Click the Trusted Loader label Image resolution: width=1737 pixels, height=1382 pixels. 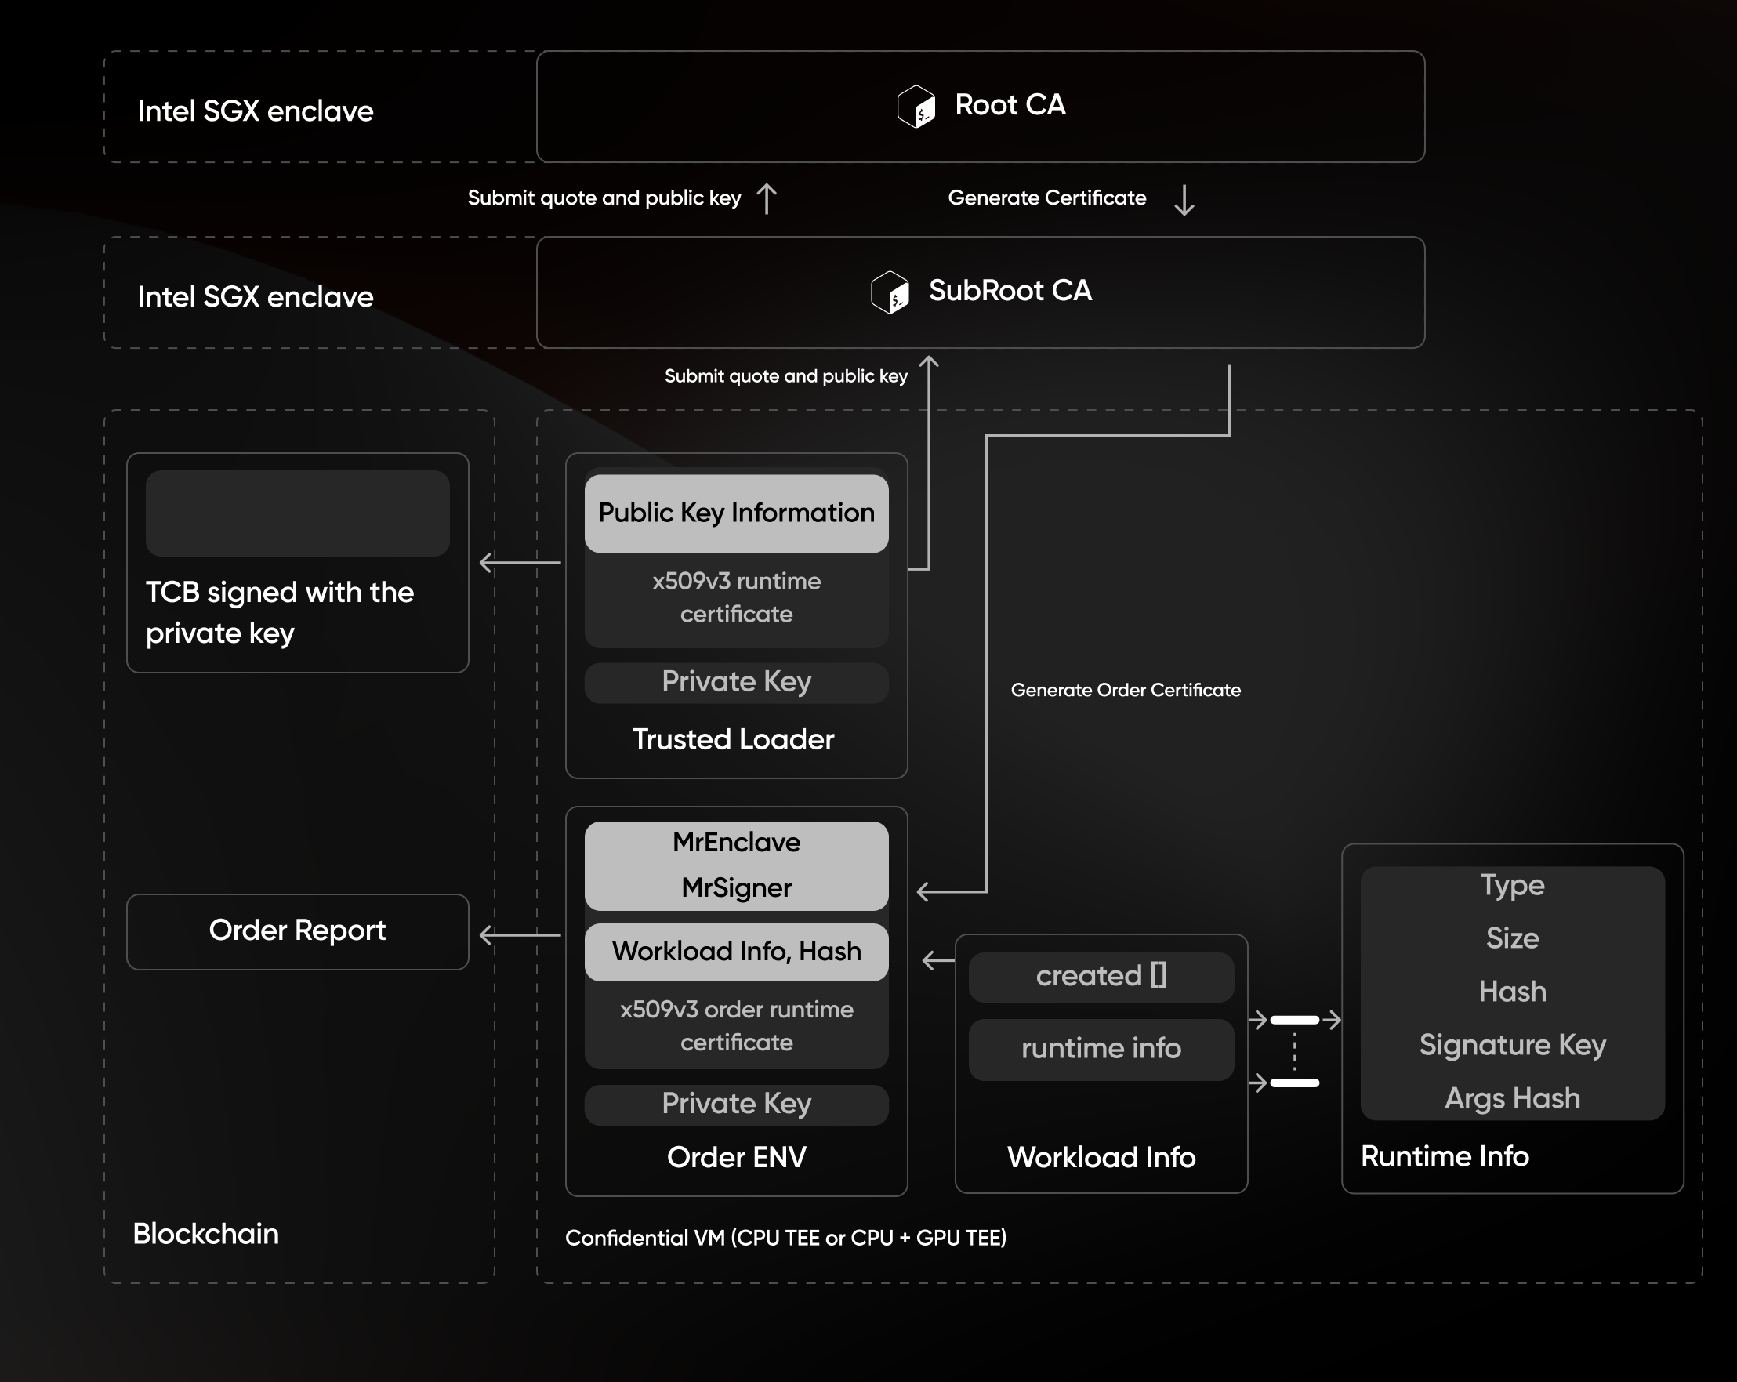(x=732, y=740)
